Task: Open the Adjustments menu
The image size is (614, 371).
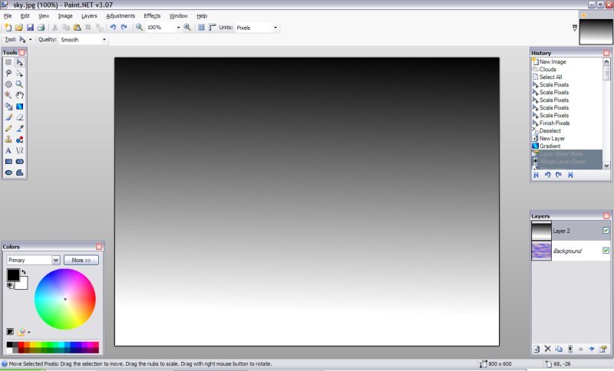Action: point(120,15)
